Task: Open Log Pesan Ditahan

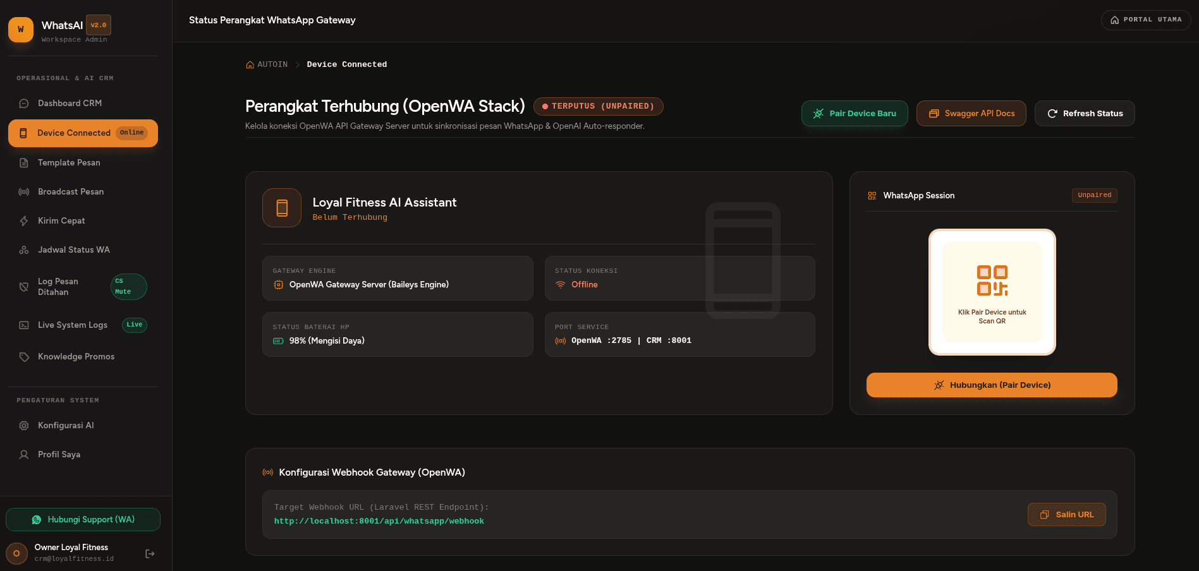Action: tap(83, 287)
